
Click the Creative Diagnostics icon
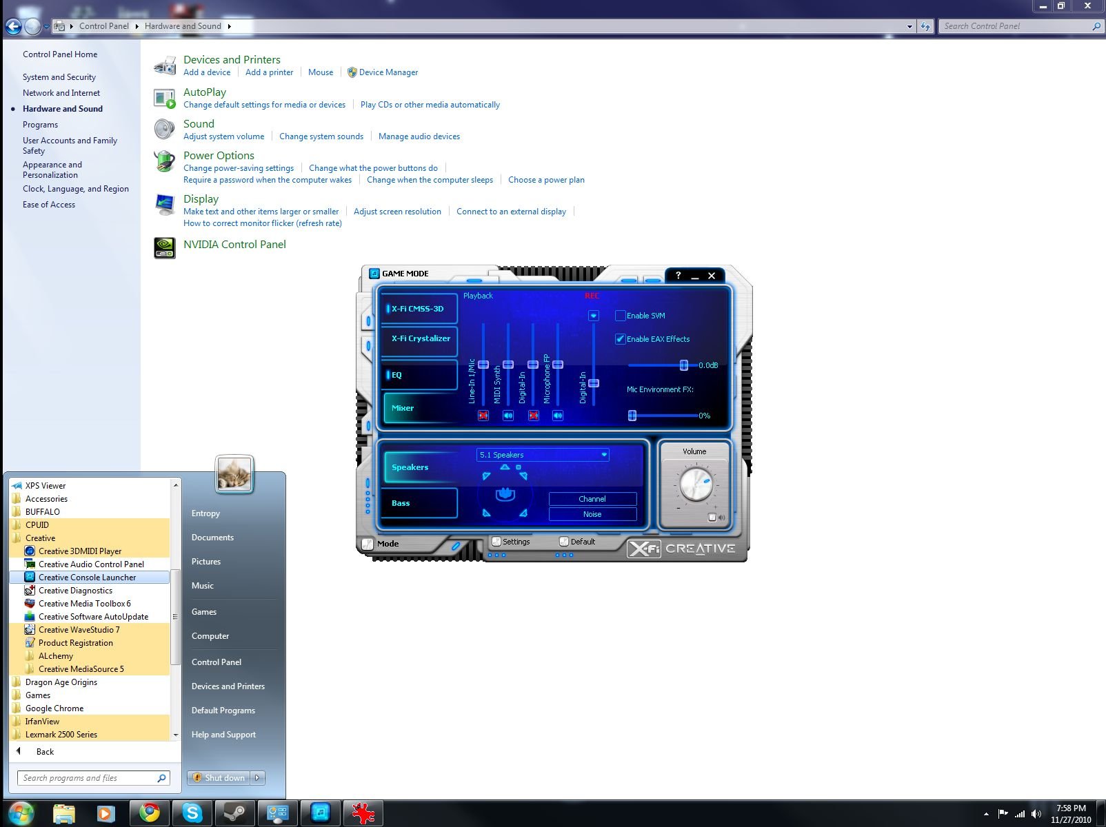[x=30, y=590]
